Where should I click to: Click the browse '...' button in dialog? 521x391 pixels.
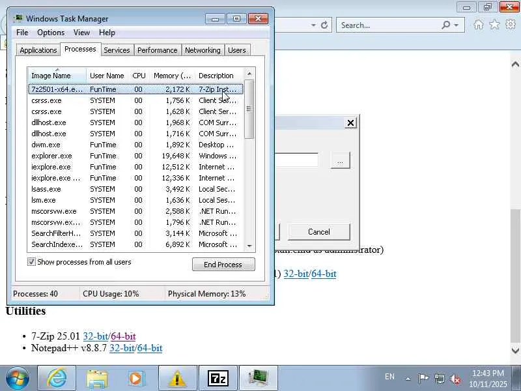point(340,161)
